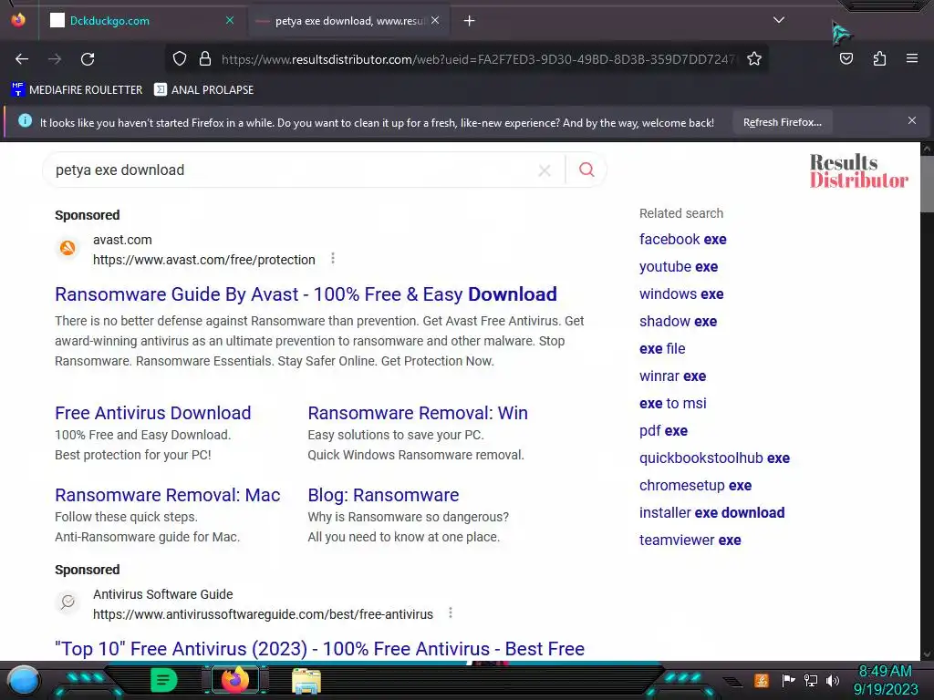Open the Firefox hamburger menu
The image size is (934, 700).
[912, 58]
